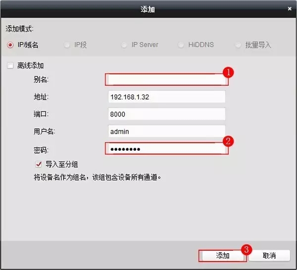Click the 将设备名作为组名 description text
297x270 pixels.
90,176
